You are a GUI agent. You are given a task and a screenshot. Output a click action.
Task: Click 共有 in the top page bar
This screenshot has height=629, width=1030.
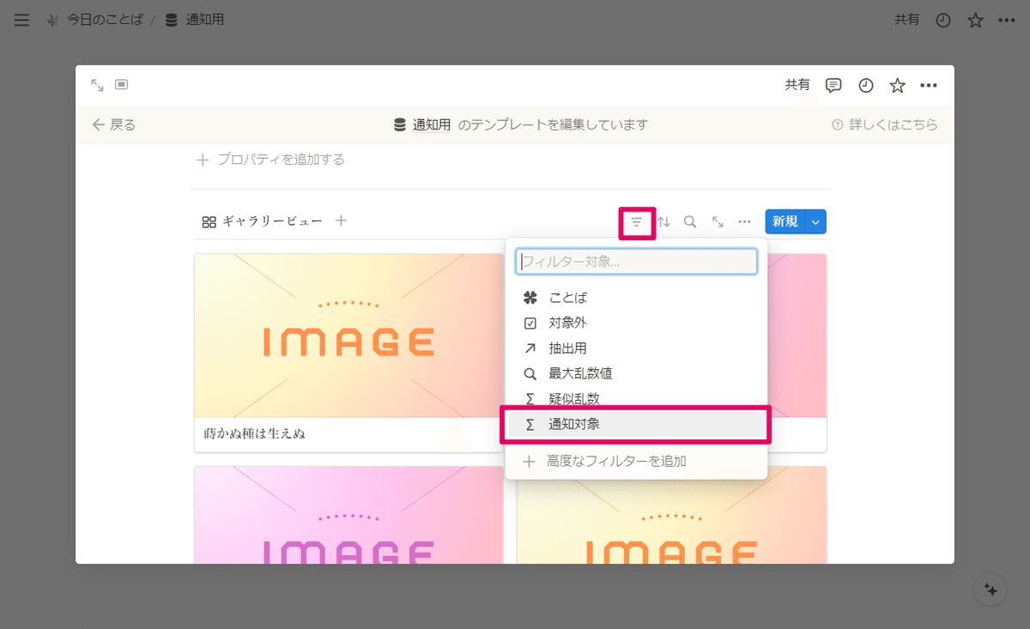pyautogui.click(x=906, y=20)
